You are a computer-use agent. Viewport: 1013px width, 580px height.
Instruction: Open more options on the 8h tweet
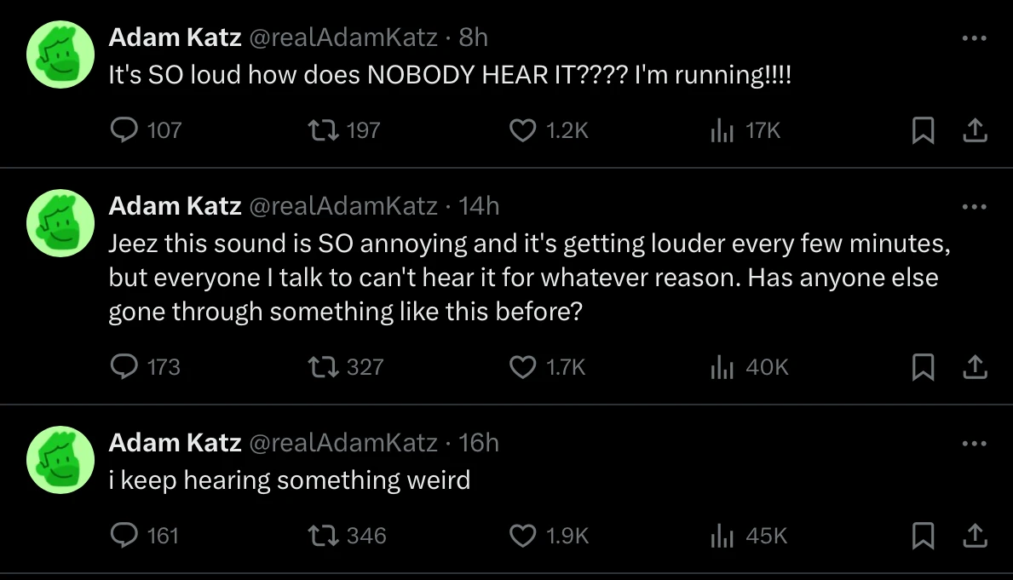pos(974,37)
